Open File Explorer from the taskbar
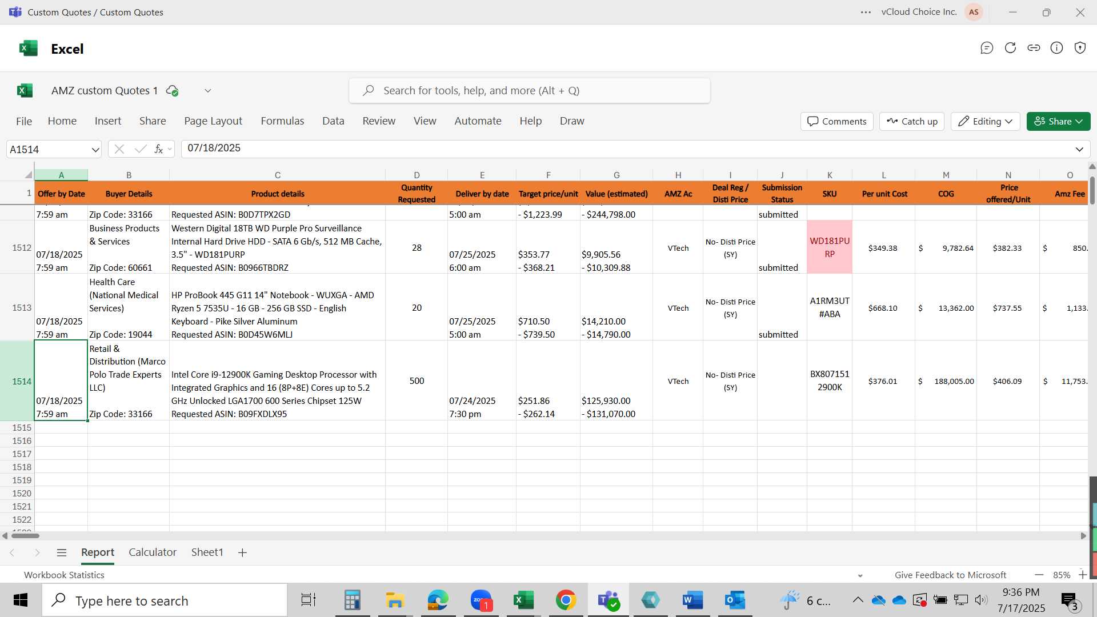 click(x=394, y=600)
